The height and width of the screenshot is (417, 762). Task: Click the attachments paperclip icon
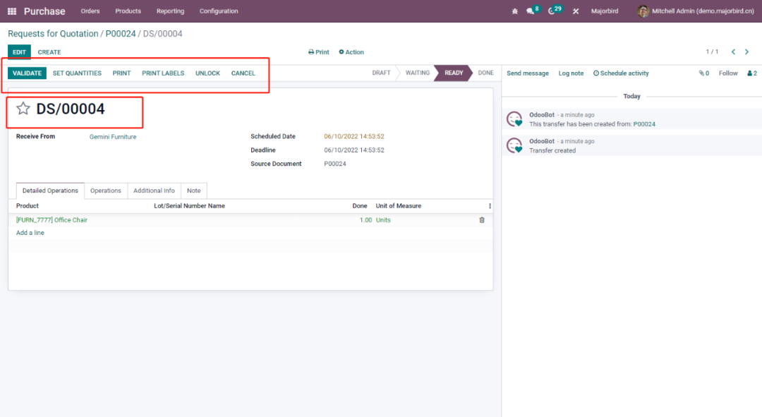(x=703, y=73)
